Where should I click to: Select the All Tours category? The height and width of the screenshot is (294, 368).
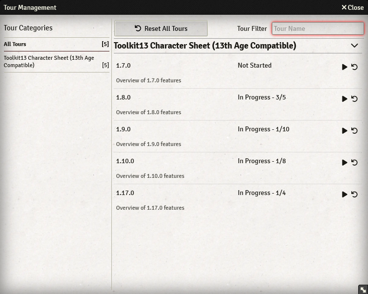point(56,44)
